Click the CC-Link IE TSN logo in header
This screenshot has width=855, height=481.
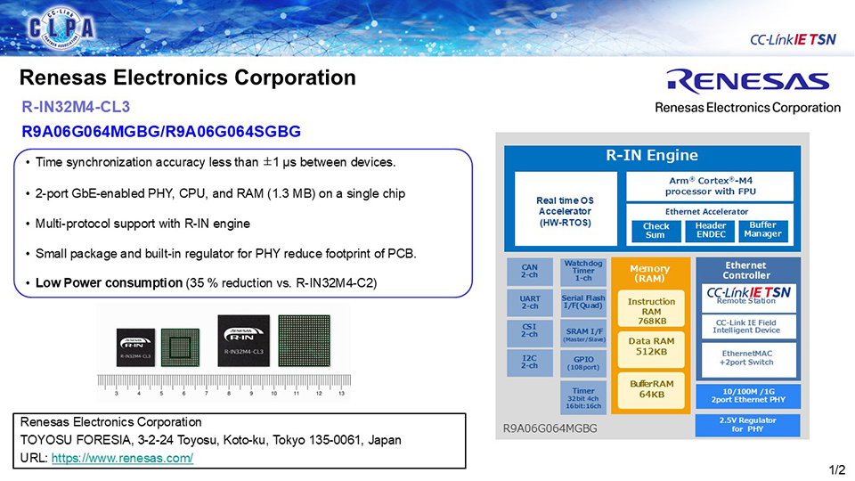(793, 39)
